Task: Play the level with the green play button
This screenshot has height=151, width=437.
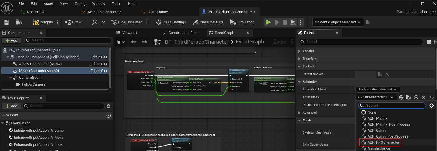Action: click(x=268, y=22)
